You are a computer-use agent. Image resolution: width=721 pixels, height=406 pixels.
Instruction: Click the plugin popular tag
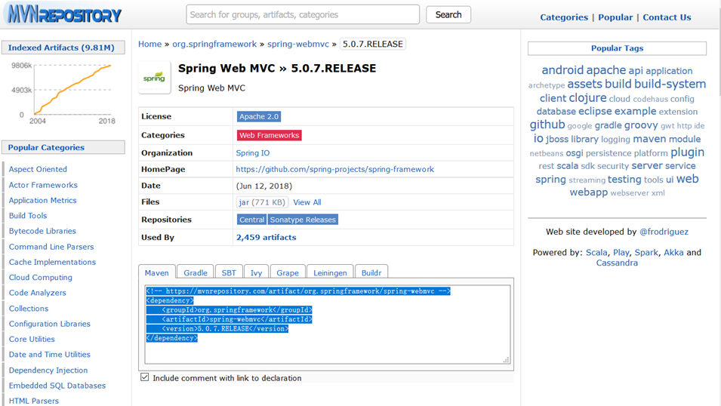(688, 152)
